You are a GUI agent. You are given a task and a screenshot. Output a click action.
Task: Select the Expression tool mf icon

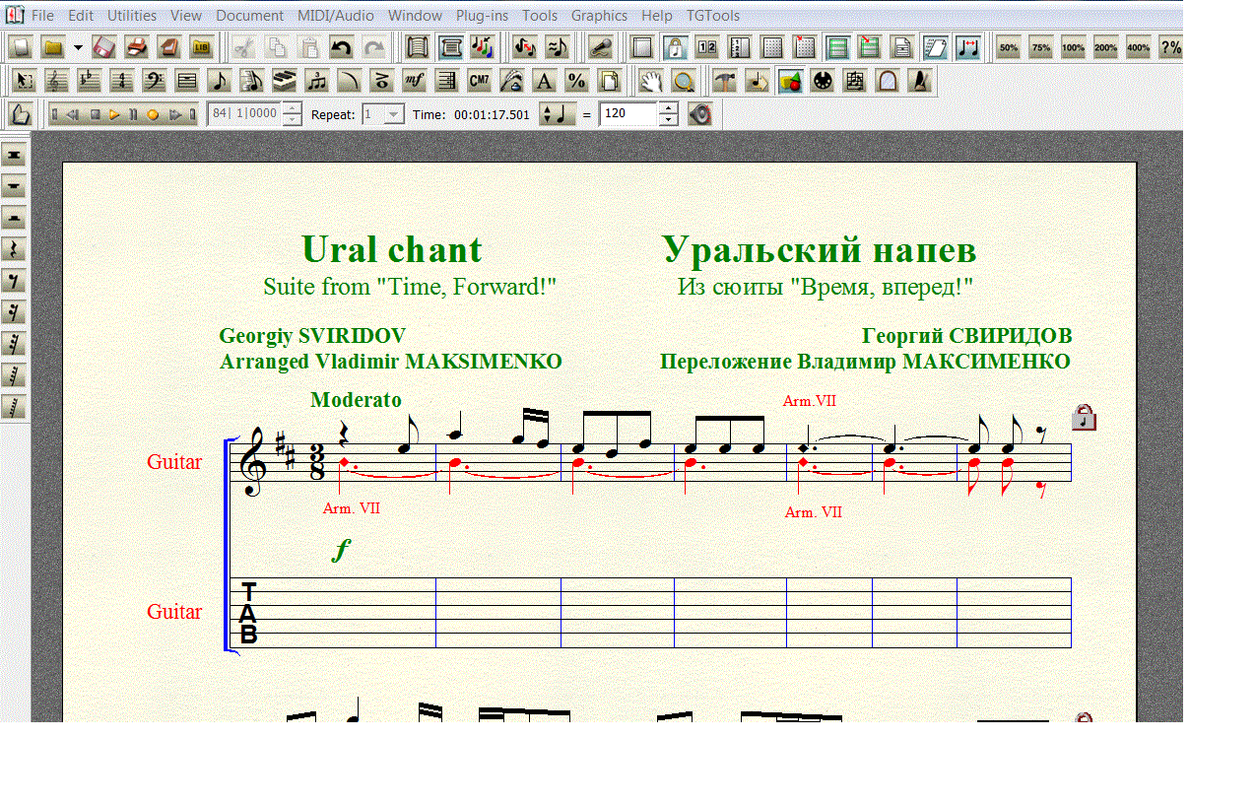coord(415,81)
